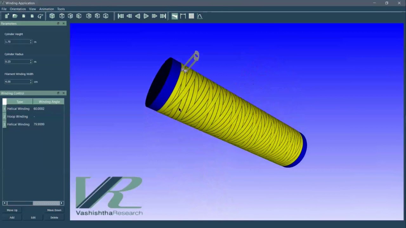Float the Winding Control panel
The image size is (406, 228).
(58, 93)
